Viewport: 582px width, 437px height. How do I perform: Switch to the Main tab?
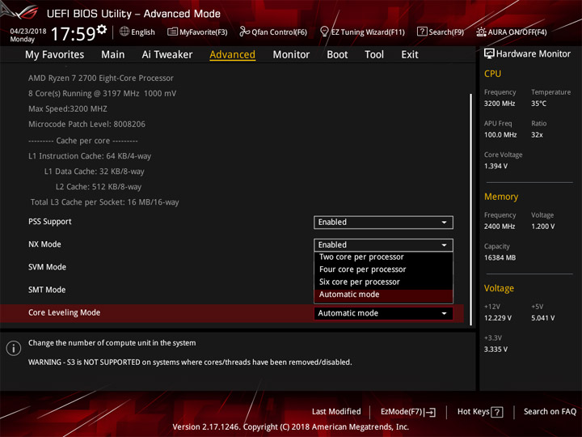(113, 55)
